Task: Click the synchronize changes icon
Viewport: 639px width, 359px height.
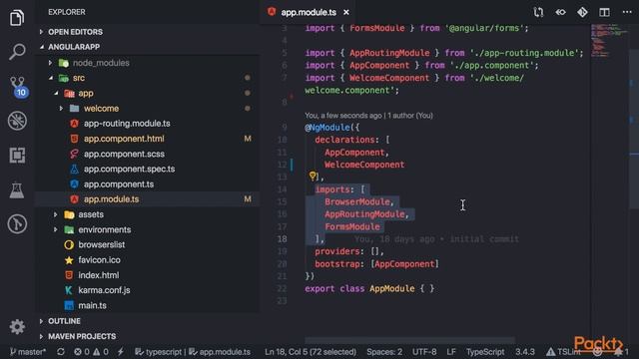Action: pyautogui.click(x=61, y=352)
